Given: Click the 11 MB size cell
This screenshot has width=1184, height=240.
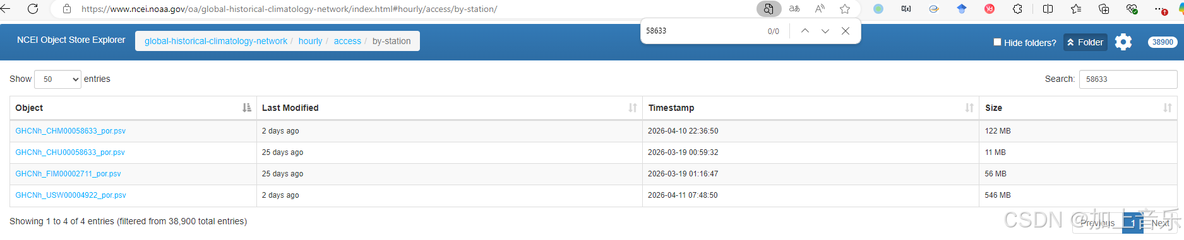Looking at the screenshot, I should [1078, 152].
